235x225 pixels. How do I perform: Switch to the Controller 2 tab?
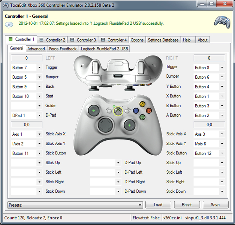pyautogui.click(x=52, y=40)
